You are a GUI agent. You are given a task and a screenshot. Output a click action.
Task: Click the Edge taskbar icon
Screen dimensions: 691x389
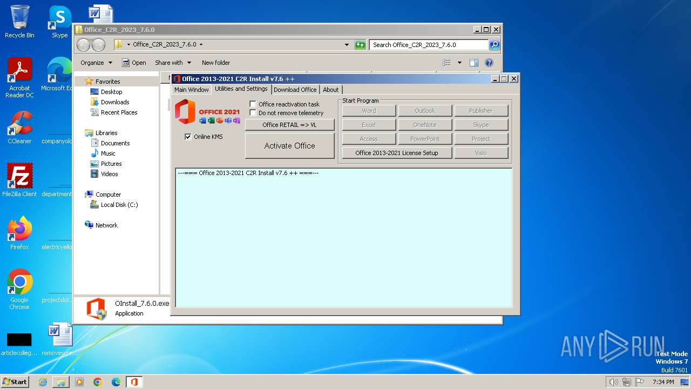[x=116, y=382]
